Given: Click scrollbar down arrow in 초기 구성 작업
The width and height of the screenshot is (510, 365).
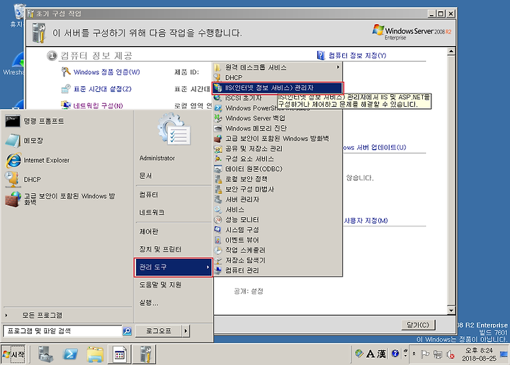Looking at the screenshot, I should click(450, 311).
